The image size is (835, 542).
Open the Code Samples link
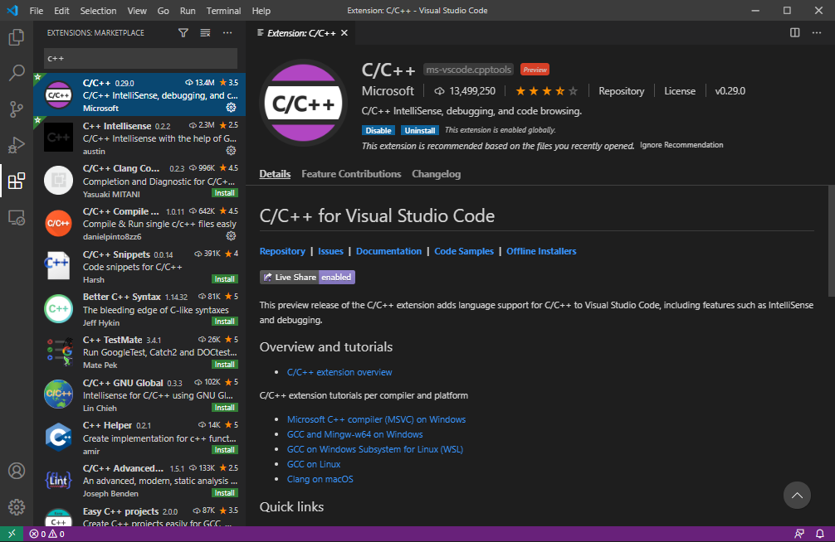pos(464,251)
